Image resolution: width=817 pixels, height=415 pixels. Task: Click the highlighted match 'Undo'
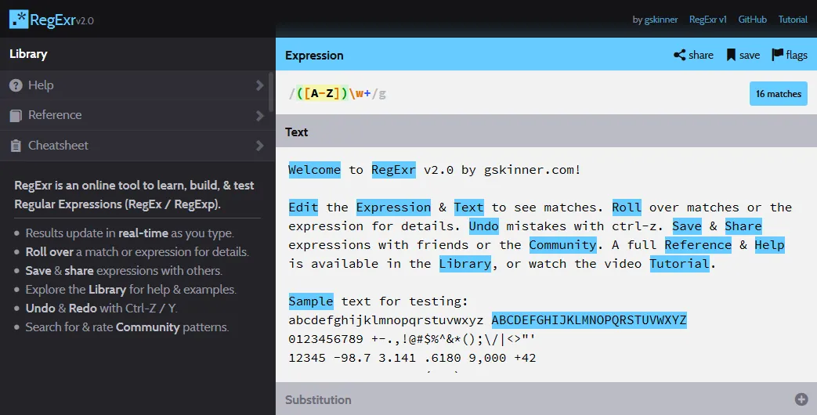[484, 226]
